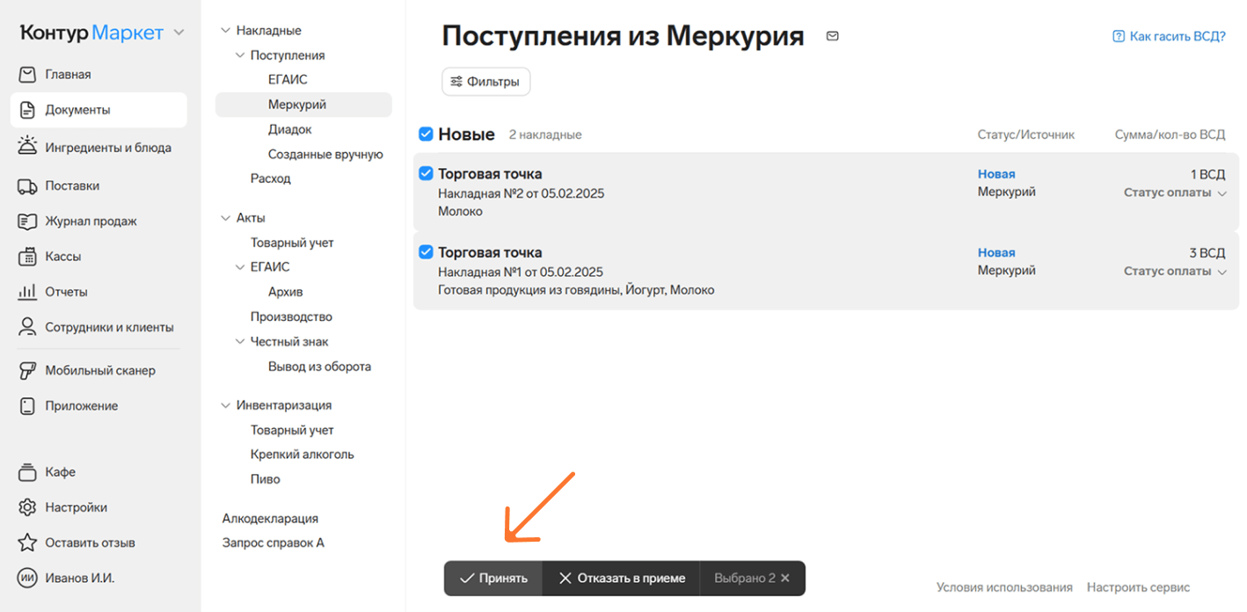1247x612 pixels.
Task: Open the Фильтры filter panel
Action: [x=485, y=82]
